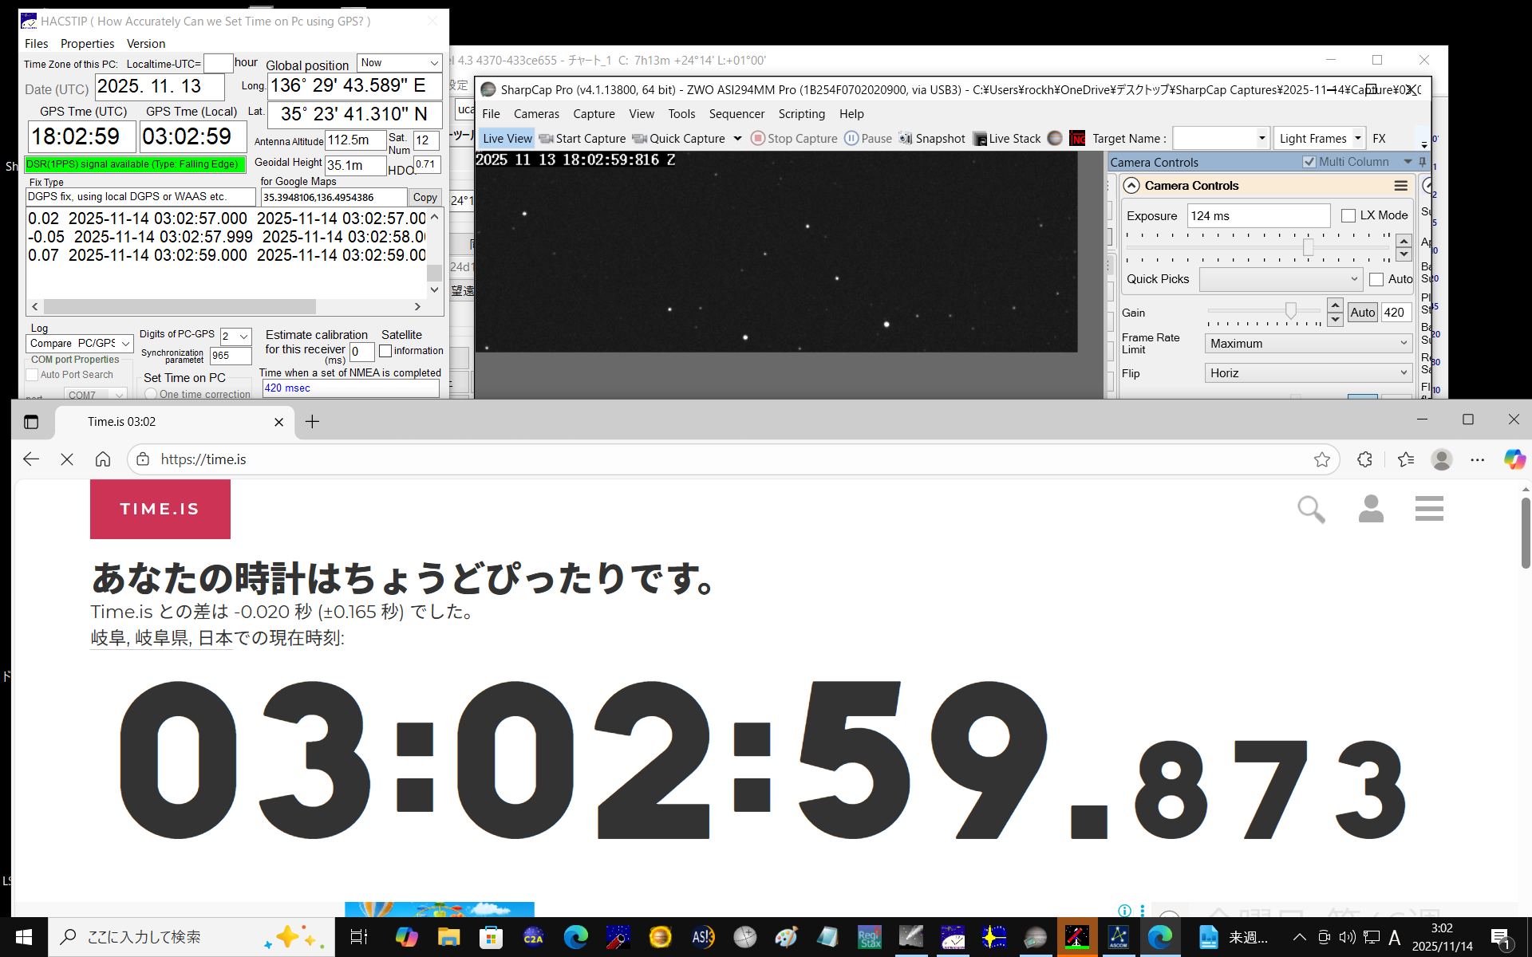Viewport: 1532px width, 957px height.
Task: Open the time.is user account icon
Action: pos(1371,509)
